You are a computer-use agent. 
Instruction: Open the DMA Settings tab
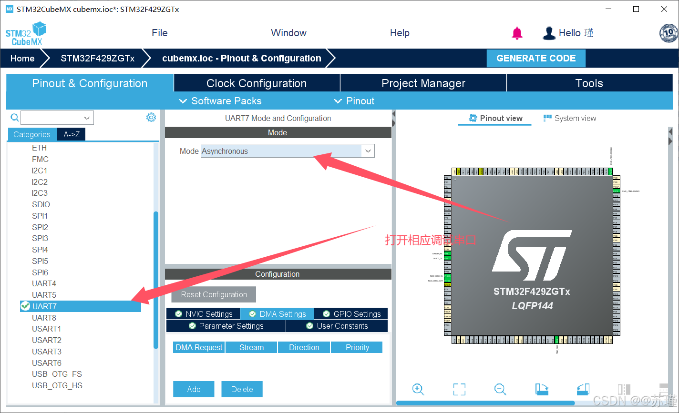click(x=277, y=314)
